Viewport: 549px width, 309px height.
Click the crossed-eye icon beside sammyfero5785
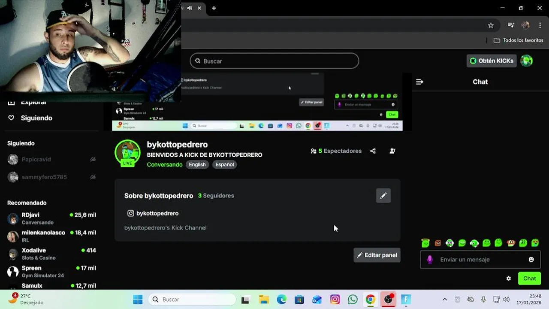click(x=93, y=177)
